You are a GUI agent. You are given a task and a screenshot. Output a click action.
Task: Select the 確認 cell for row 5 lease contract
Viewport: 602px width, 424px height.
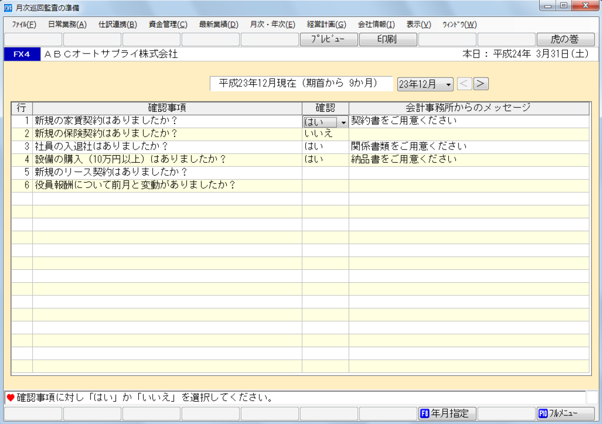(x=325, y=172)
